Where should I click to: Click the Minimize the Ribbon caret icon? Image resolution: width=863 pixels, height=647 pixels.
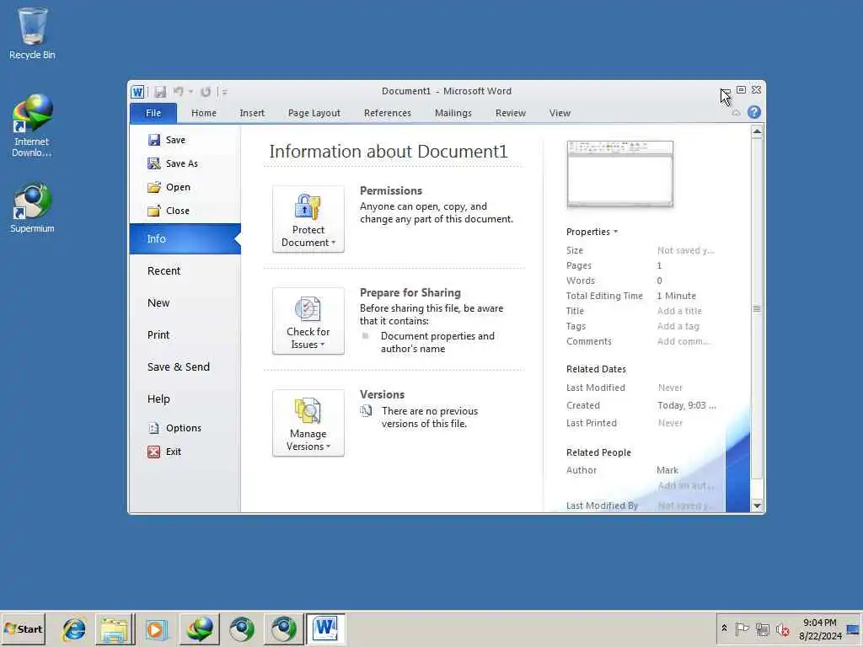click(x=736, y=113)
